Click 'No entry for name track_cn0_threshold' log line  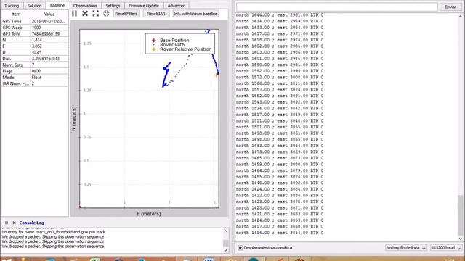click(53, 232)
